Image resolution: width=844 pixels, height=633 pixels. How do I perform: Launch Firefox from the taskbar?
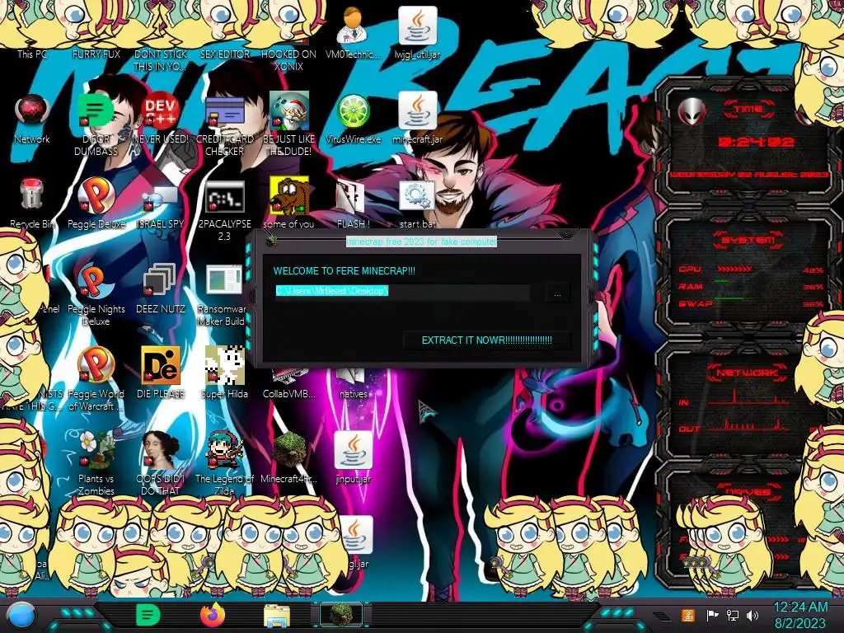click(x=213, y=615)
